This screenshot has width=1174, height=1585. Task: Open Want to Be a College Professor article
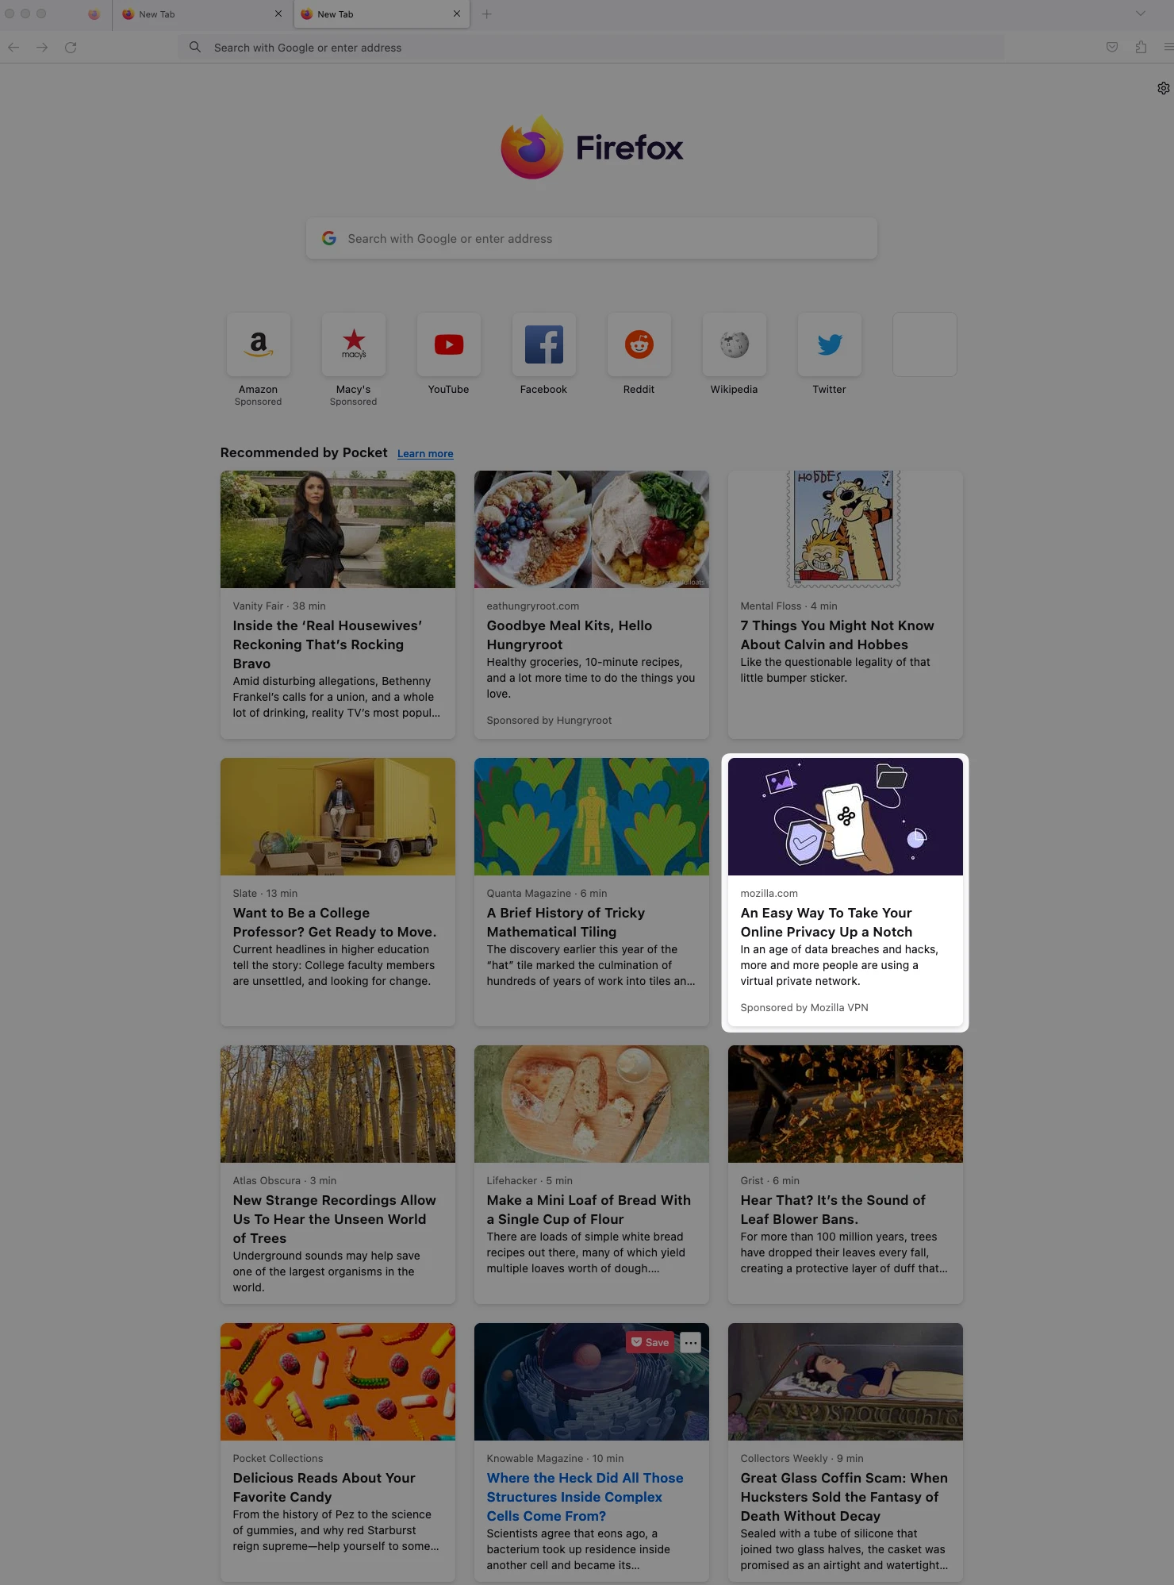tap(335, 922)
